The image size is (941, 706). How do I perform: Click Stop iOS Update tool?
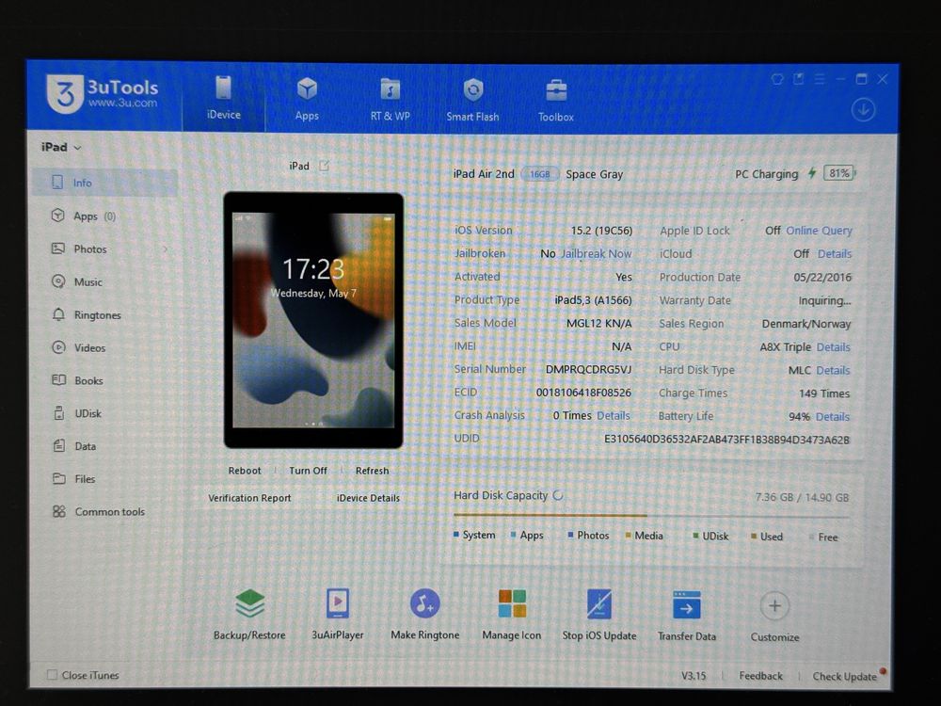598,616
